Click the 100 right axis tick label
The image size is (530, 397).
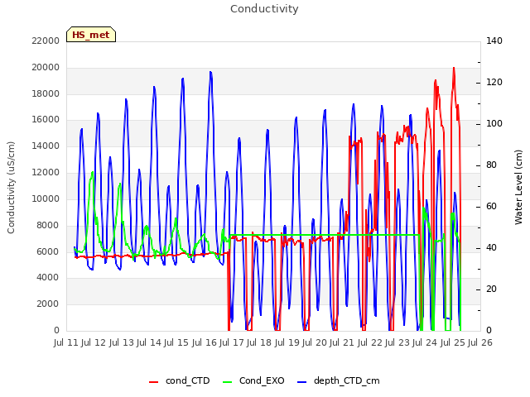click(494, 124)
